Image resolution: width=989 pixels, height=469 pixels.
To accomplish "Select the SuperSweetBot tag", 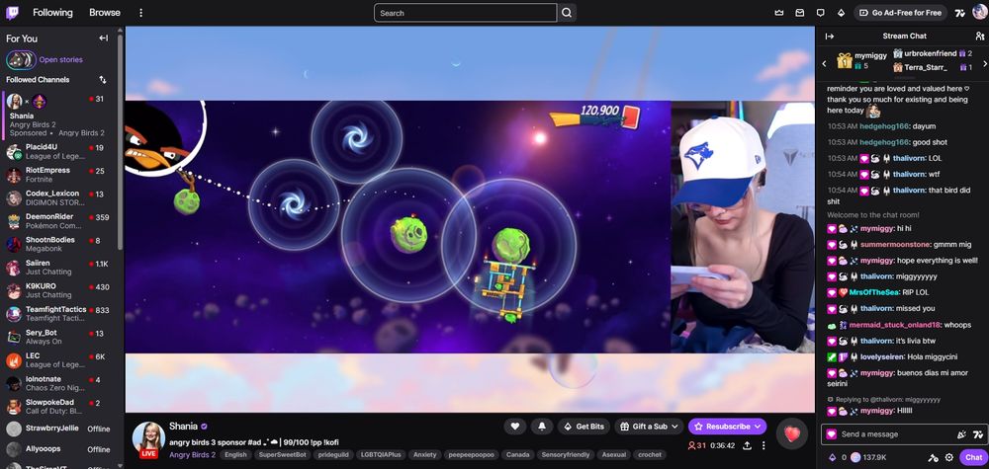I will pos(281,454).
